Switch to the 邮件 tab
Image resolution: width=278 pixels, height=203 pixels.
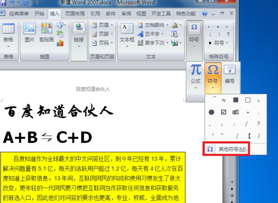coord(111,13)
